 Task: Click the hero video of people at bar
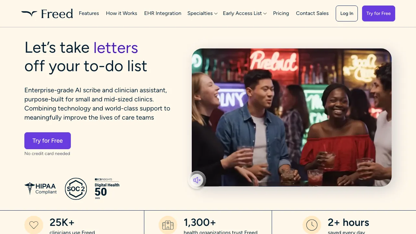[x=292, y=117]
